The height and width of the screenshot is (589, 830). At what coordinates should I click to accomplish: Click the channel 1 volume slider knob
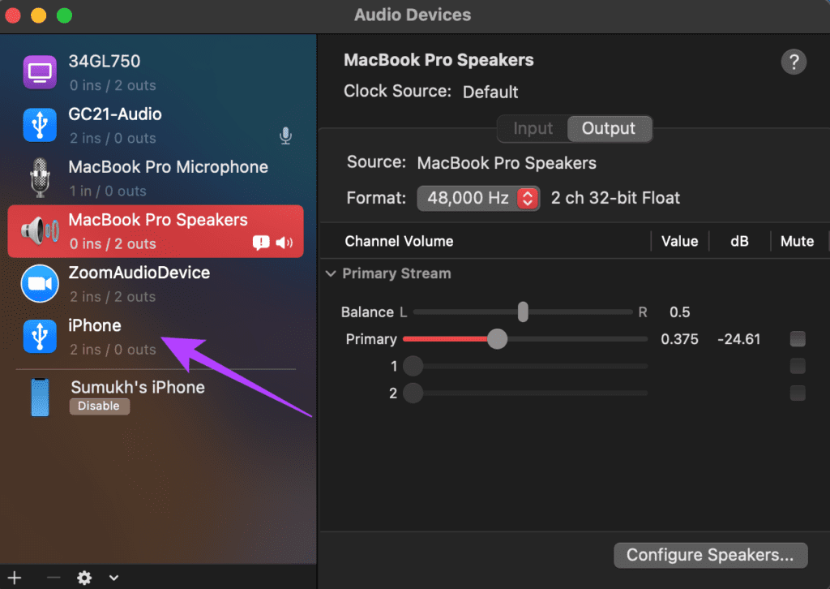(413, 366)
